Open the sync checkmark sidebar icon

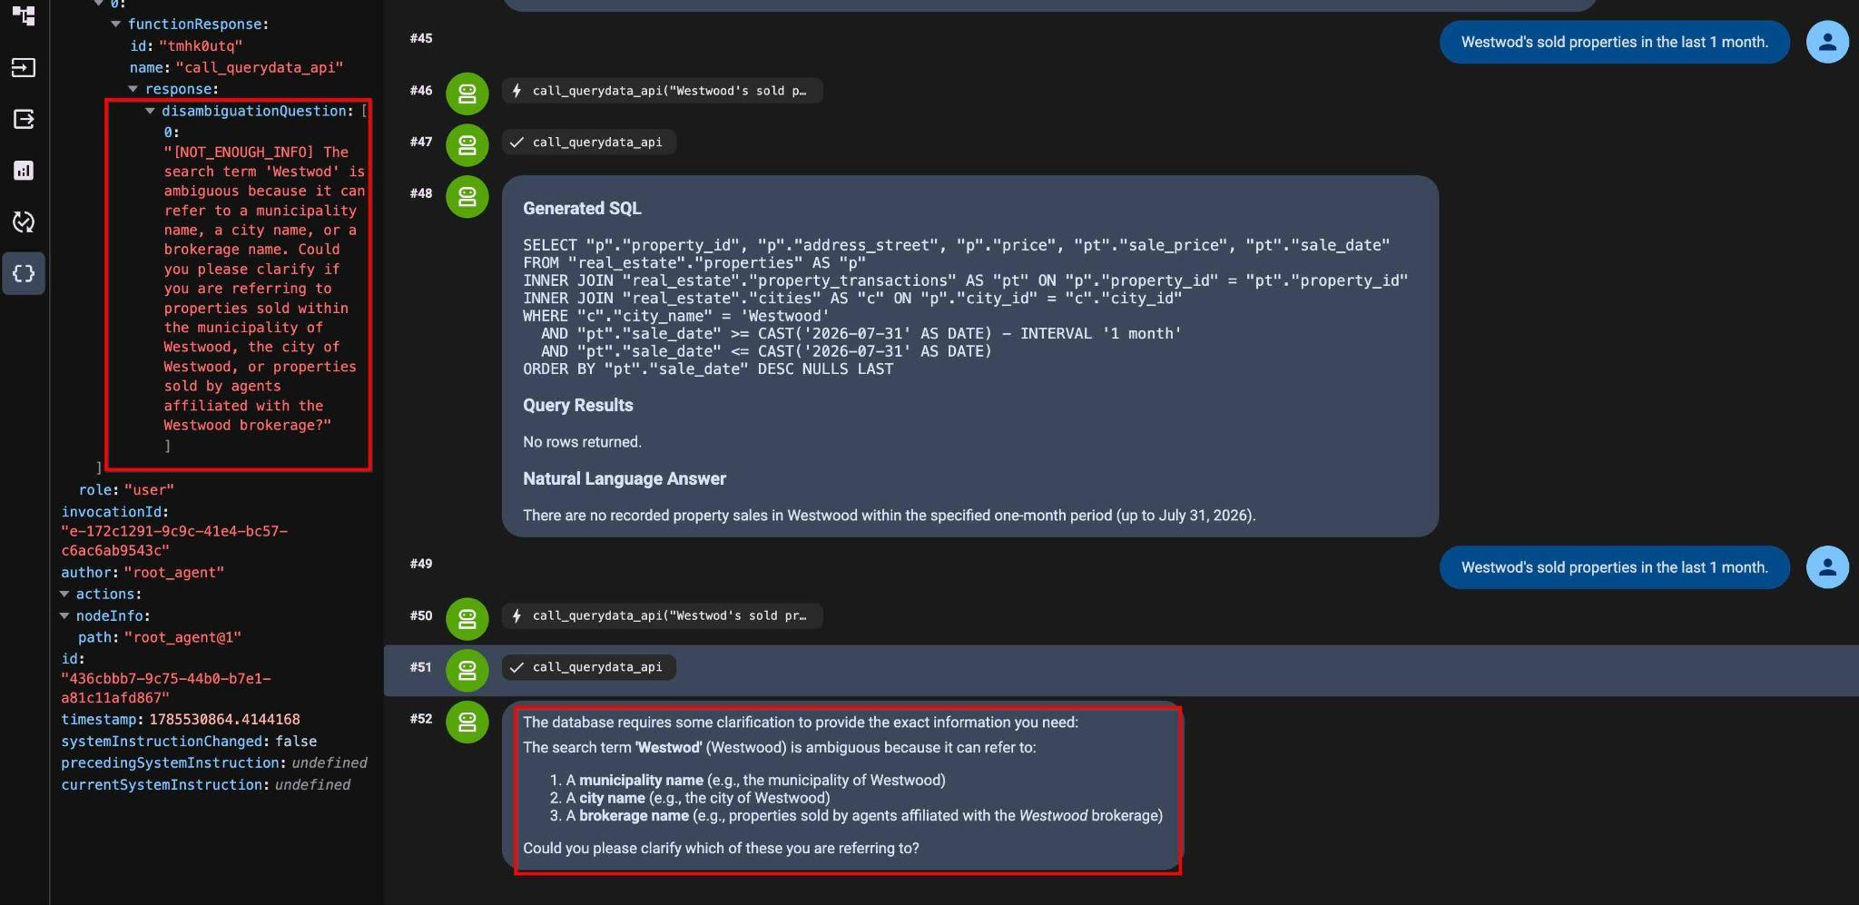coord(24,222)
